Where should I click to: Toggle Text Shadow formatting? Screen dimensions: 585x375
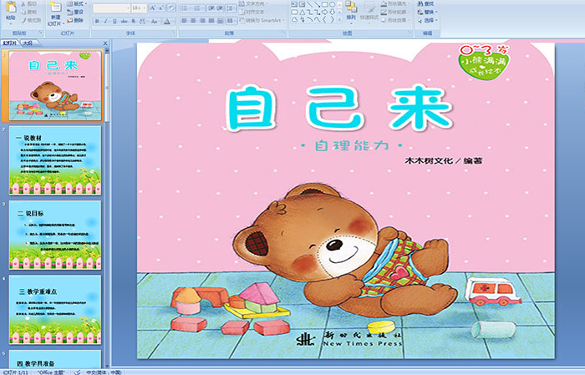click(133, 21)
